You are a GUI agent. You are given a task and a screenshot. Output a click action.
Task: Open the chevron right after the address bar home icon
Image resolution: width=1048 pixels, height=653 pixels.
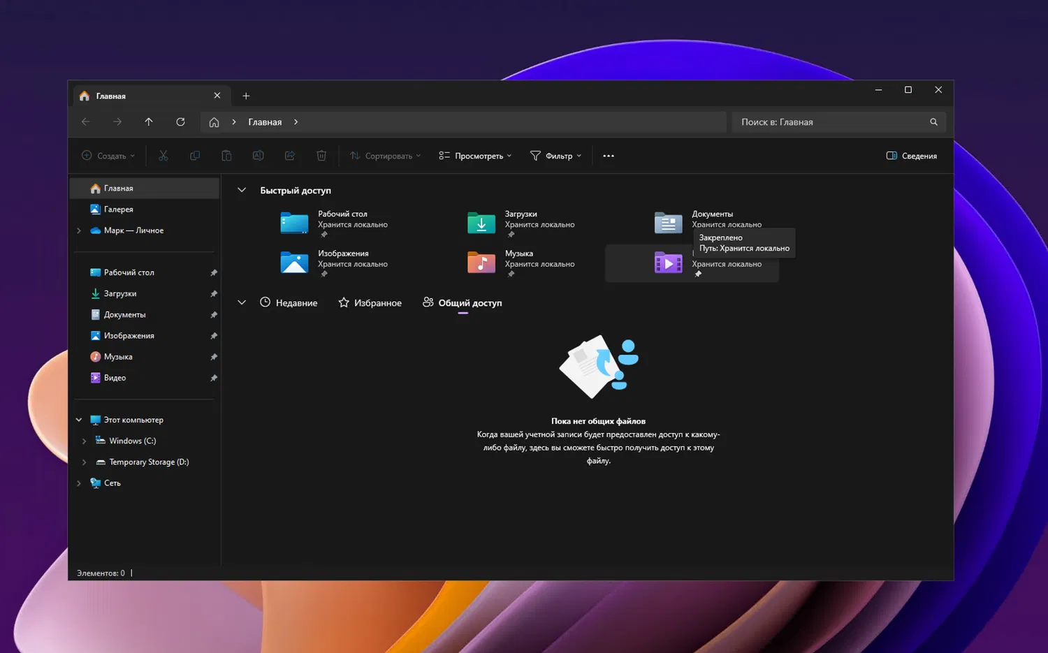234,122
